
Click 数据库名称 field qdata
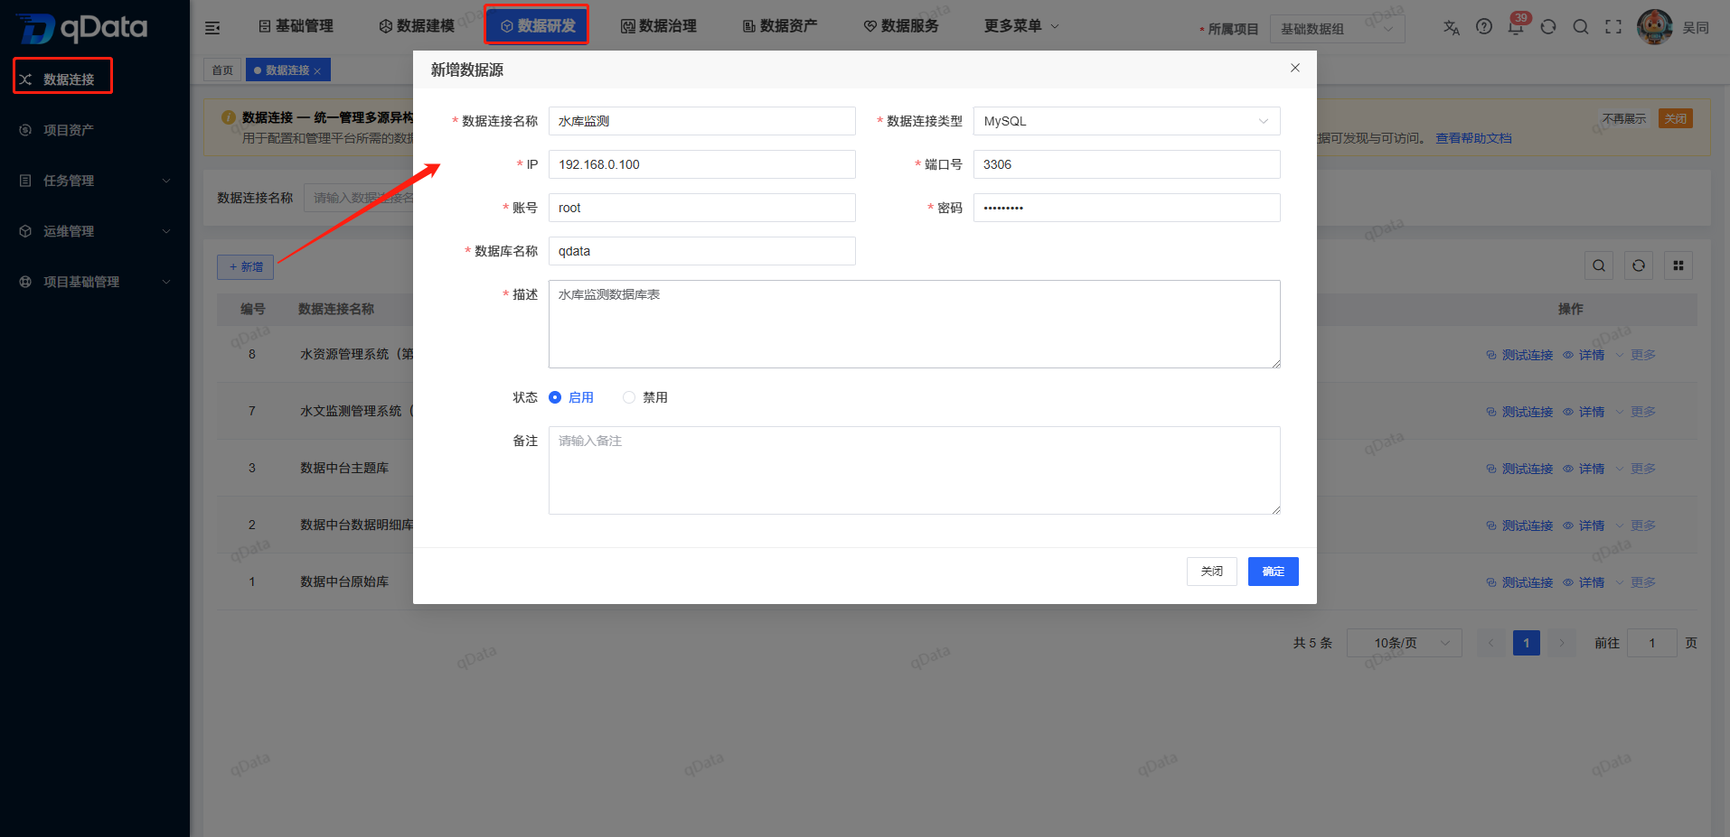pyautogui.click(x=701, y=251)
